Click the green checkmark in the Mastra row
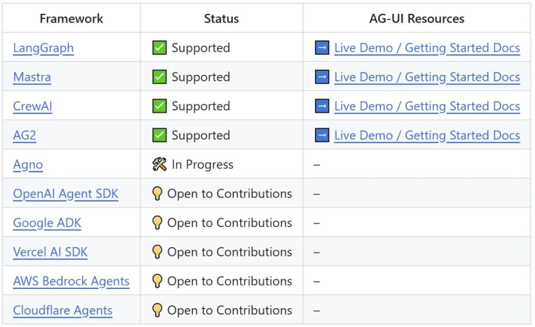The height and width of the screenshot is (327, 535). [x=160, y=77]
